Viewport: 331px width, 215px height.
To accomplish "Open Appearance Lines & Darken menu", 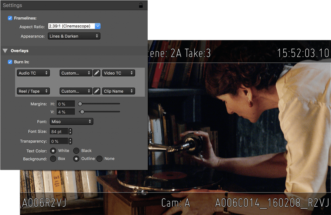I will (x=74, y=36).
